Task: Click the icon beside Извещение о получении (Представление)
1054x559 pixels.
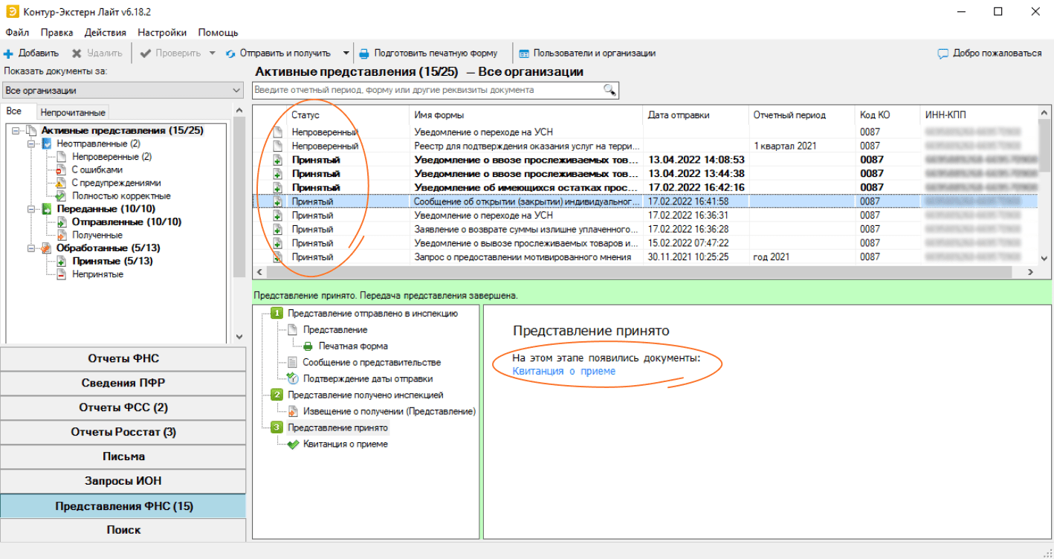Action: 292,411
